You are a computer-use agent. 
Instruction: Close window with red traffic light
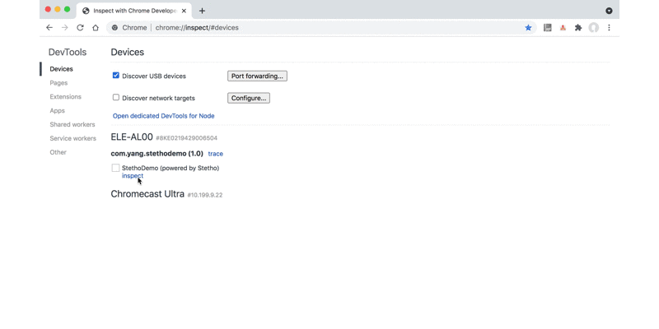click(x=48, y=9)
